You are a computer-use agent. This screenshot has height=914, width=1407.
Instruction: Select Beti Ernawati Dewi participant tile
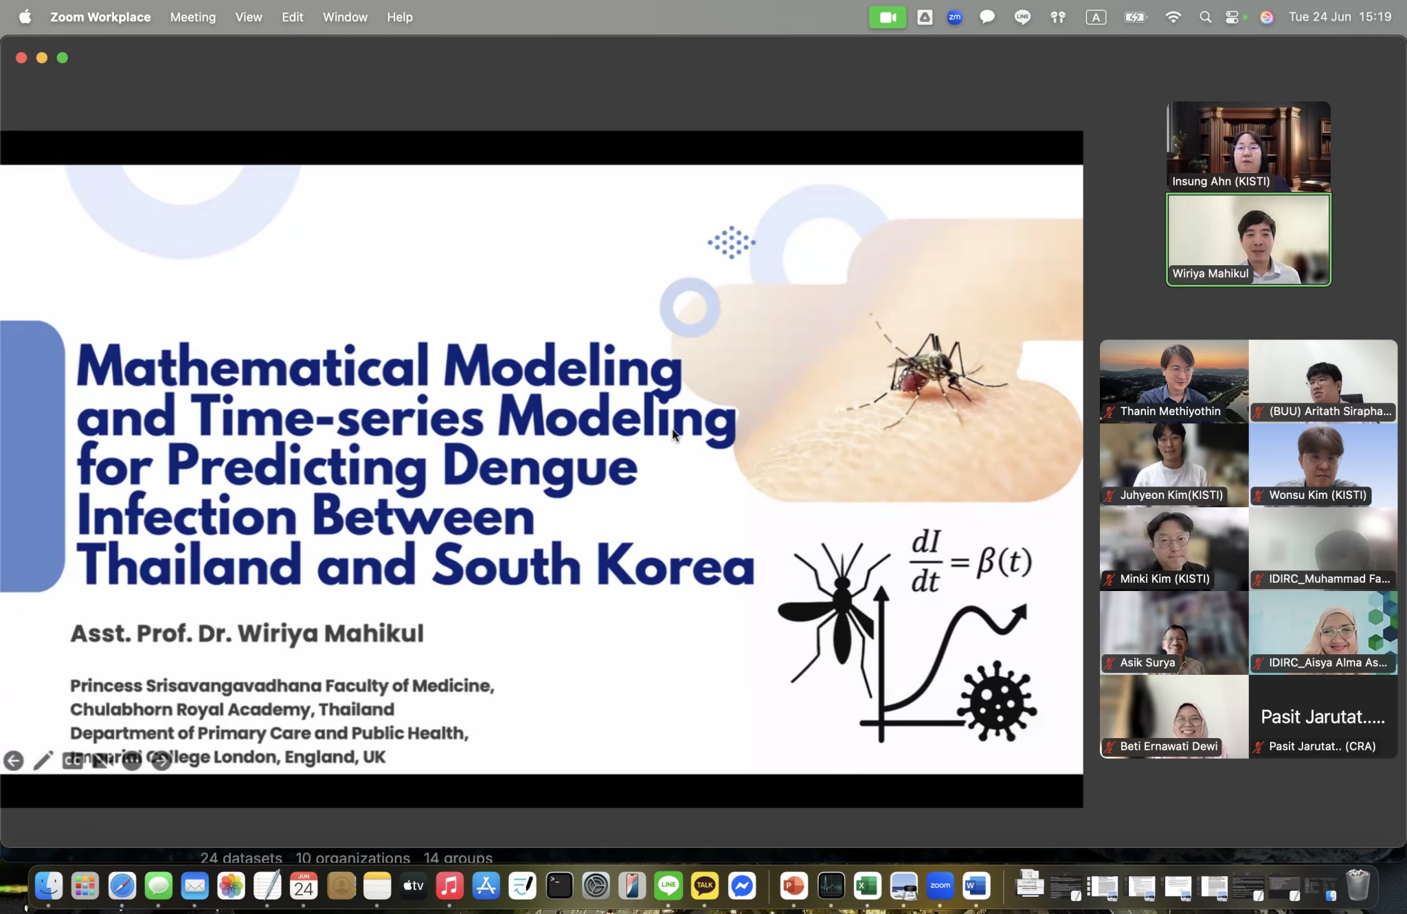(1174, 716)
